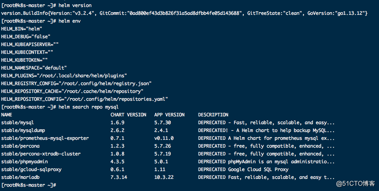Click the GitCommit hash value
Image resolution: width=379 pixels, height=191 pixels.
tap(186, 13)
